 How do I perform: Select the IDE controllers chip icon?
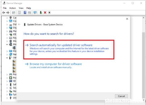(x=11, y=34)
